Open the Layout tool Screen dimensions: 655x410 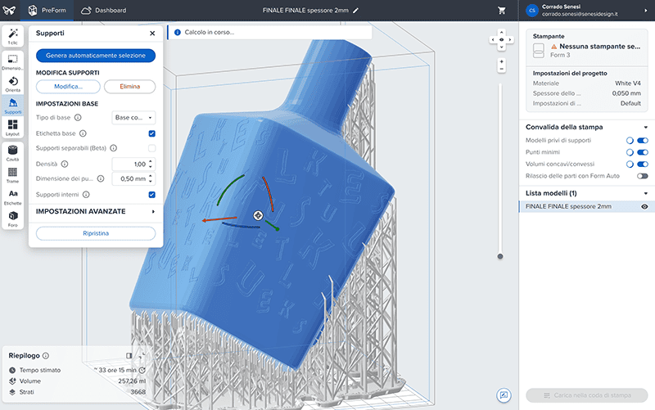[x=12, y=128]
